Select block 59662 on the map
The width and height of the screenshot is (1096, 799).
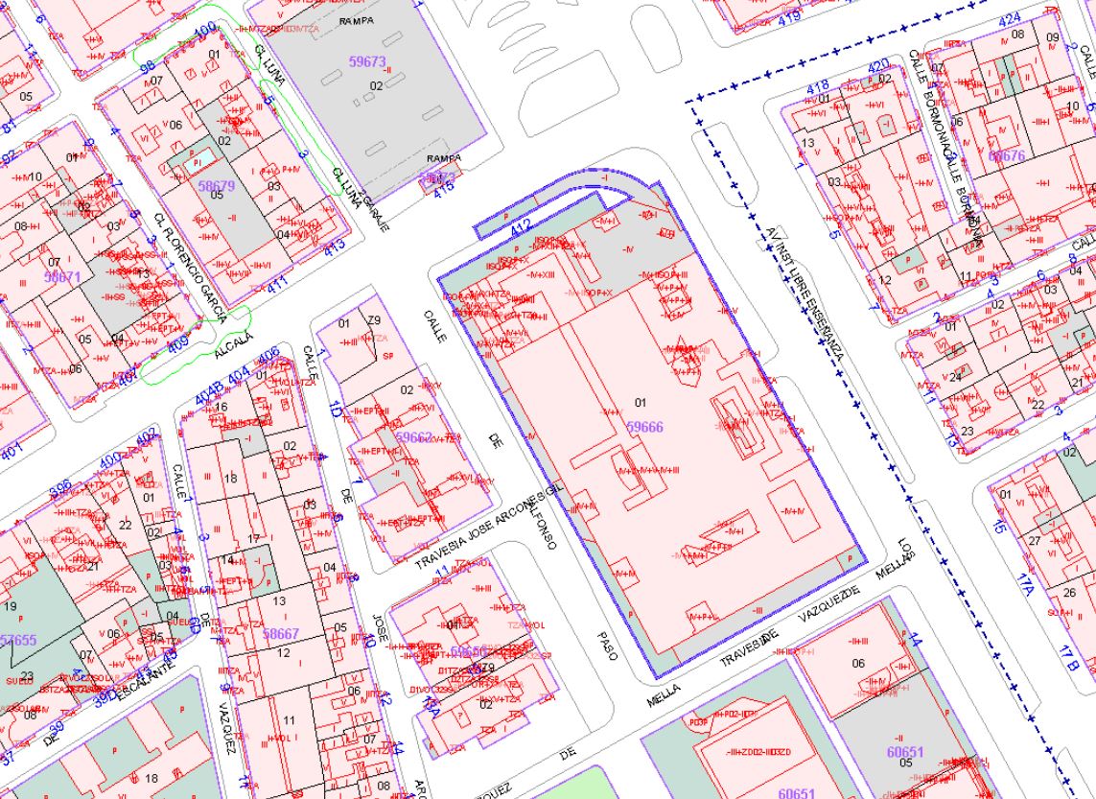point(414,436)
